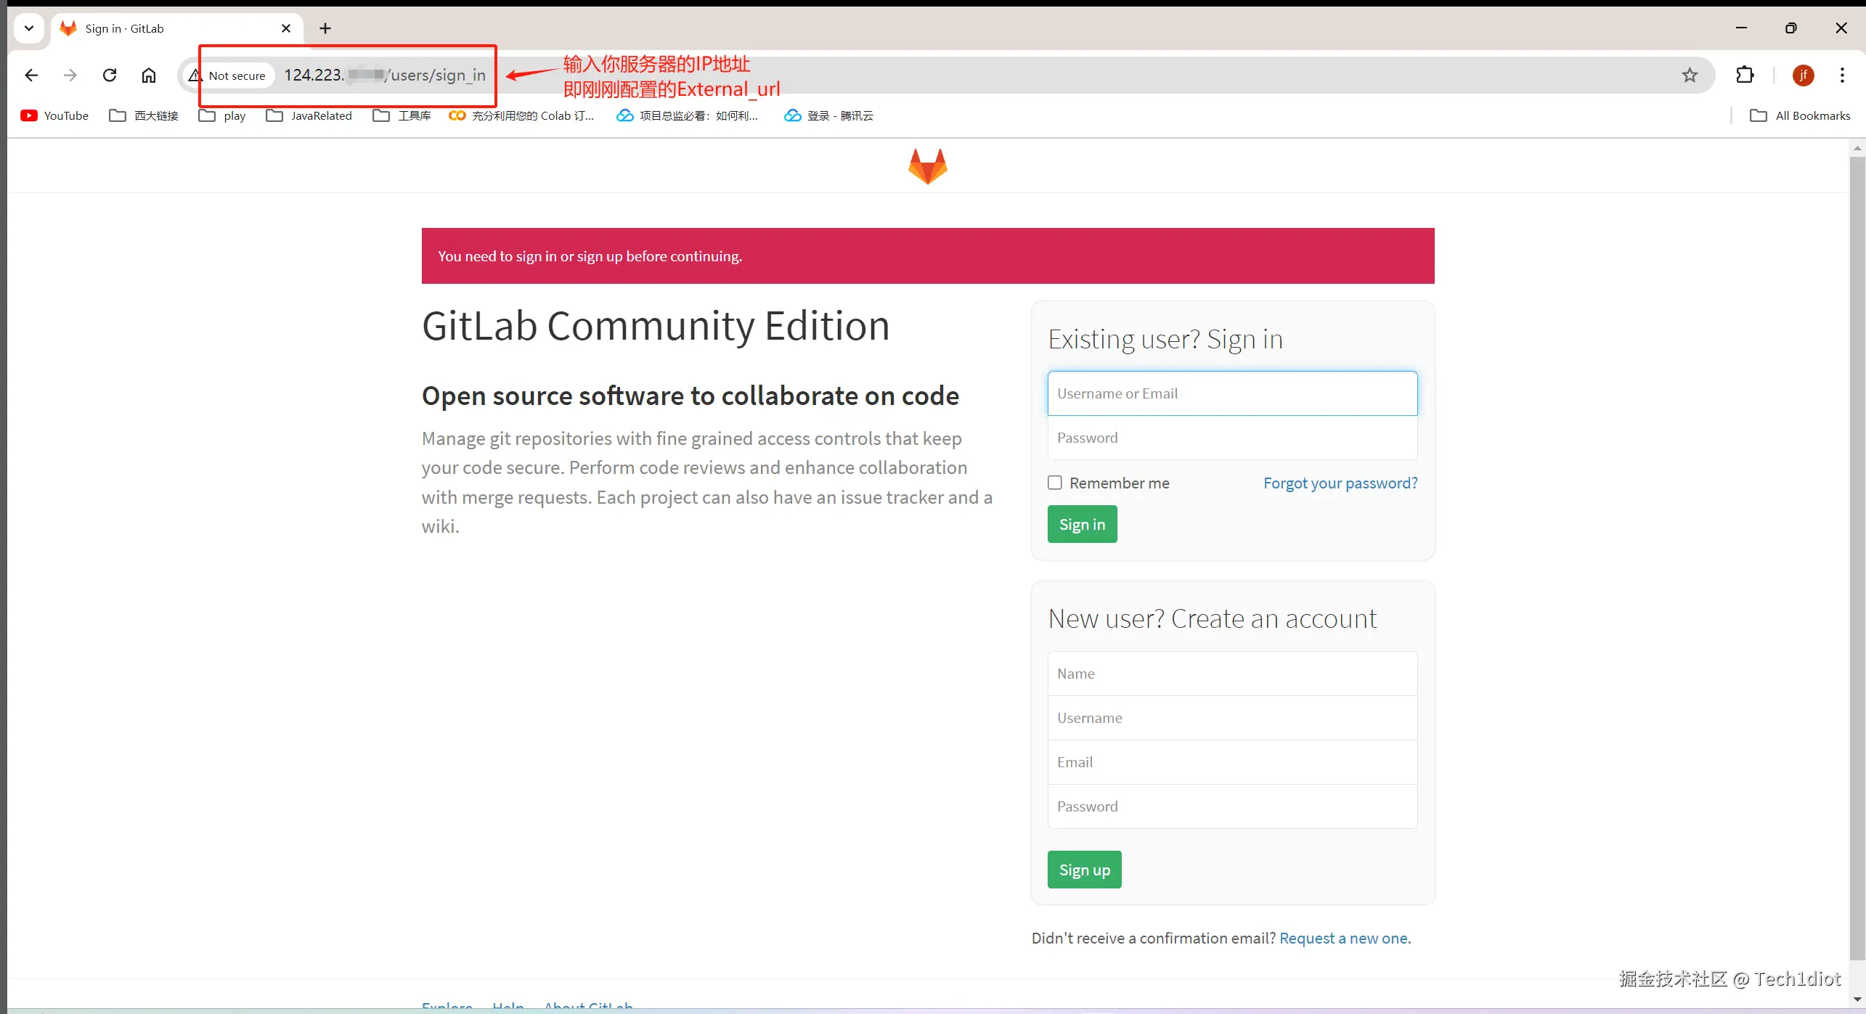
Task: Focus the Username or Email field
Action: (1232, 393)
